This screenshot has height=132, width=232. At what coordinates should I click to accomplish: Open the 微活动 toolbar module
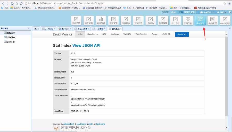click(x=151, y=20)
